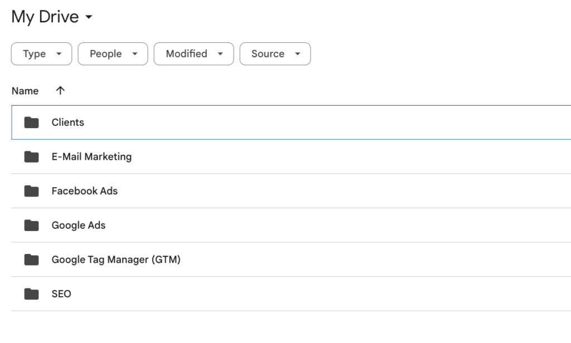Click the SEO folder icon

tap(31, 294)
